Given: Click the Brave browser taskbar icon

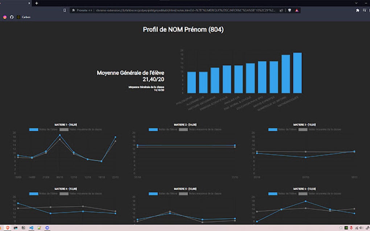Looking at the screenshot, I should coord(8,228).
